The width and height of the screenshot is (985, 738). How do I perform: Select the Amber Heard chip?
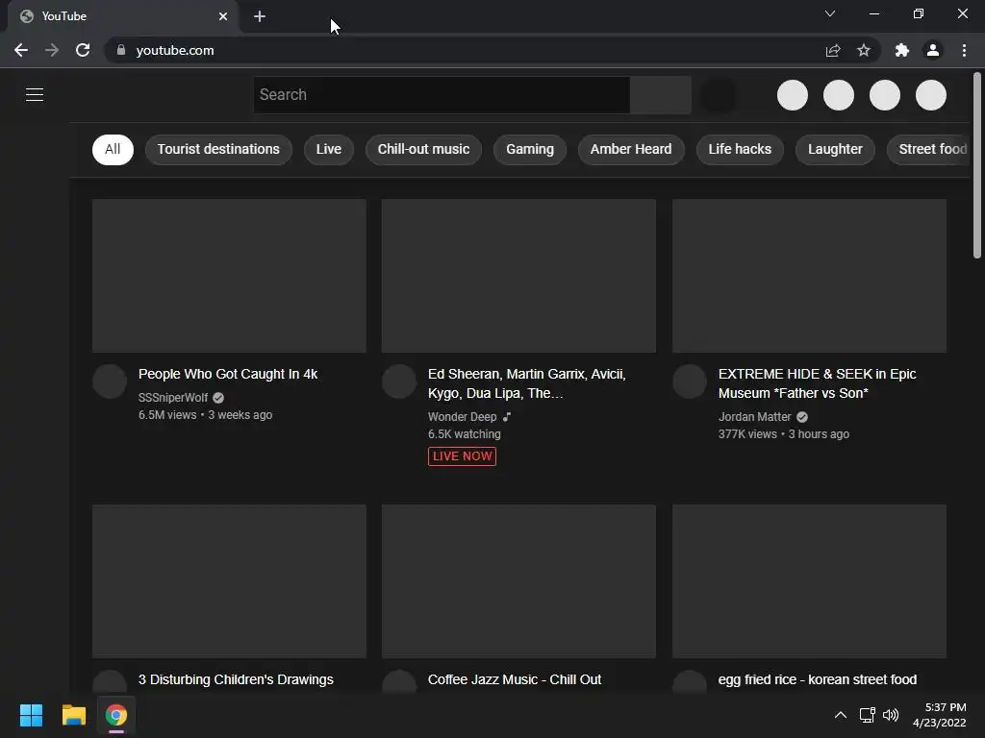(x=631, y=149)
